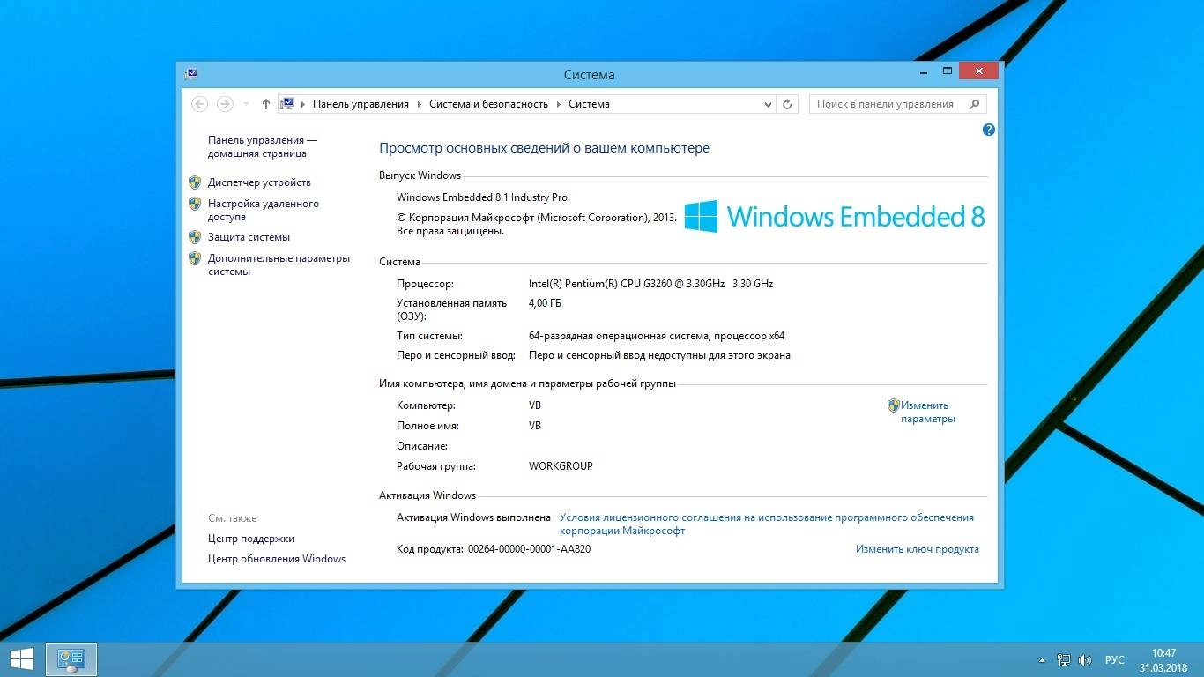Open 'Центр поддержки' link
The width and height of the screenshot is (1204, 677).
coord(251,539)
